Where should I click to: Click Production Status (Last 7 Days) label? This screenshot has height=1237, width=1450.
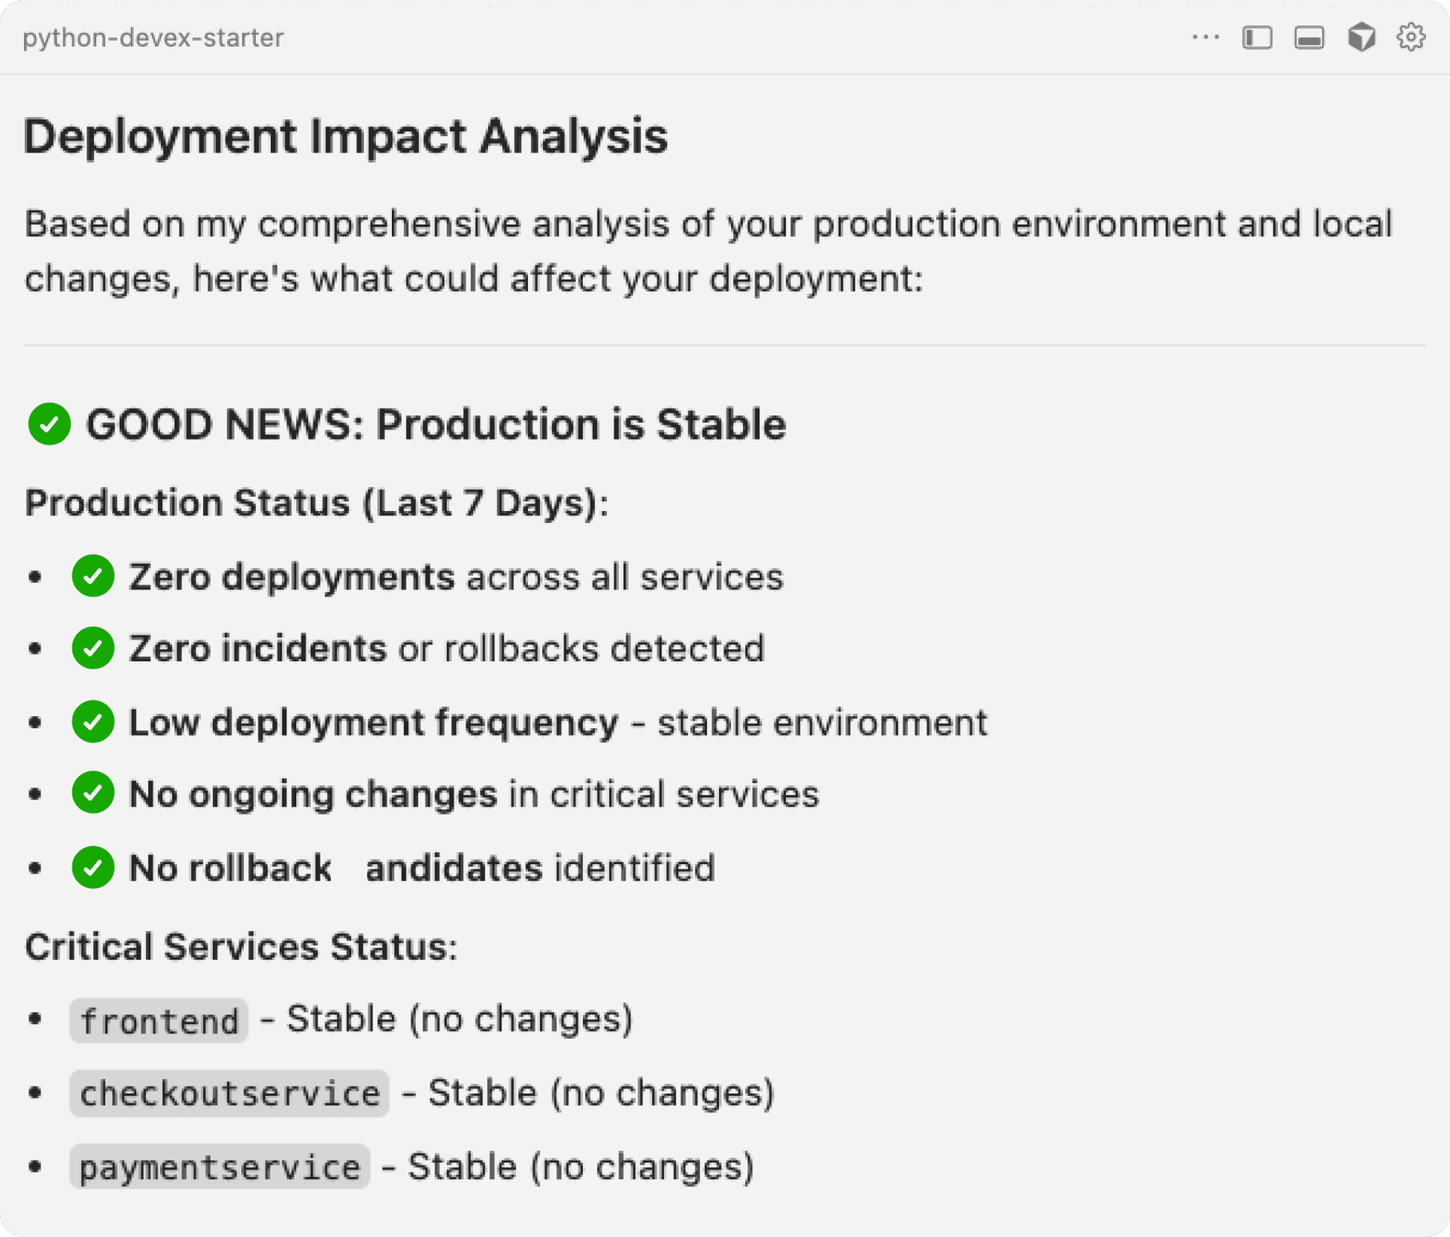316,503
